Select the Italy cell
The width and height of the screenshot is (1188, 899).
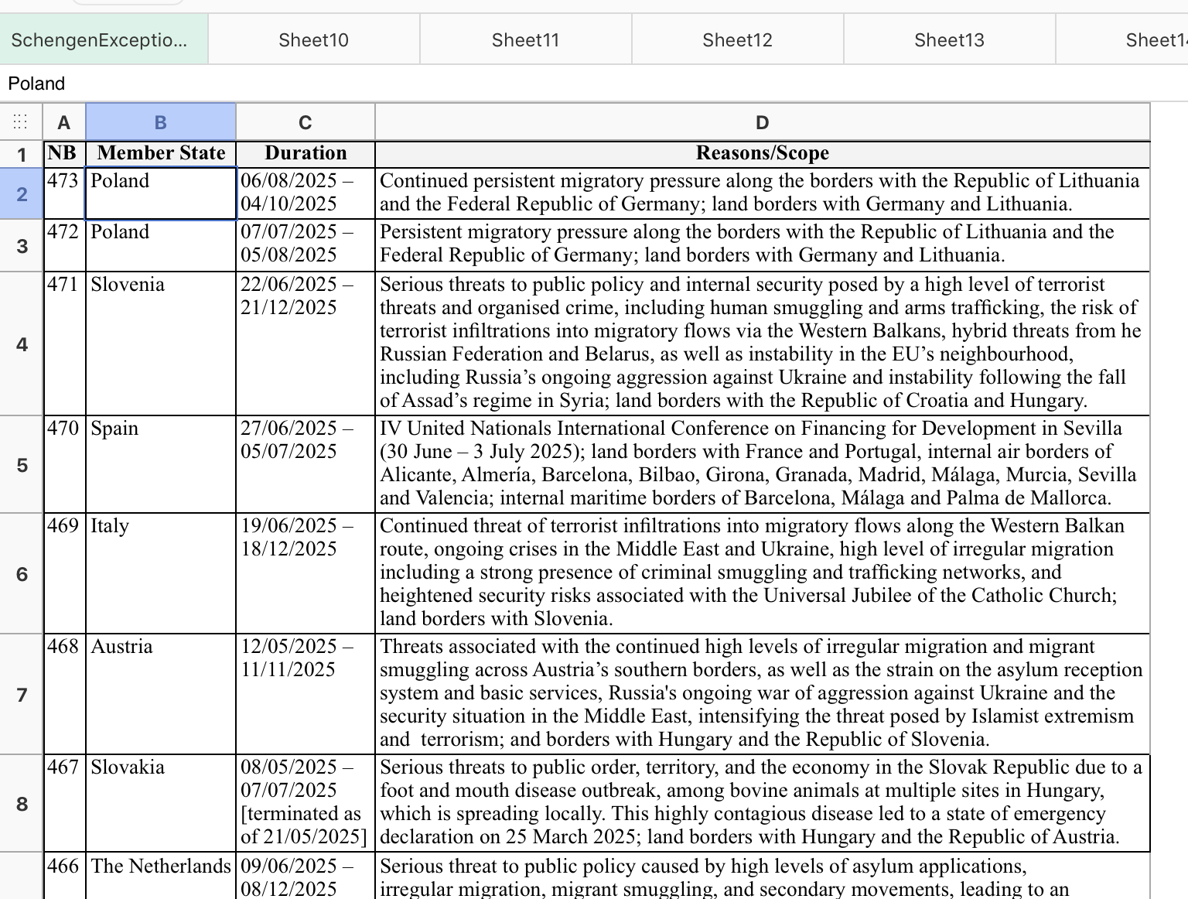[161, 573]
